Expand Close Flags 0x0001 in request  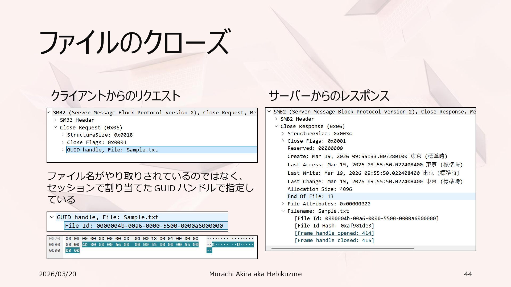click(63, 142)
